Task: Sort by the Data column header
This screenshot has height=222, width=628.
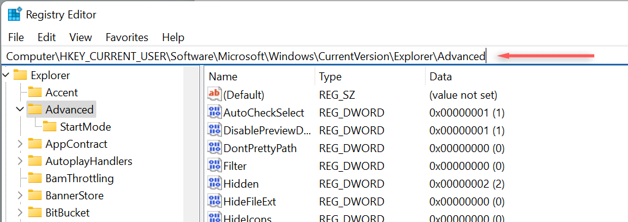Action: pos(526,77)
